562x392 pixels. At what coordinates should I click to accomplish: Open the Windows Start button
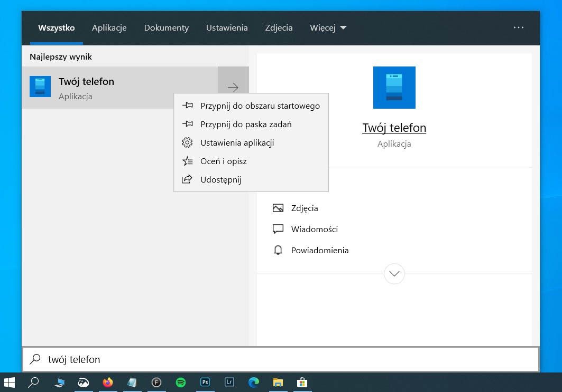pyautogui.click(x=10, y=383)
